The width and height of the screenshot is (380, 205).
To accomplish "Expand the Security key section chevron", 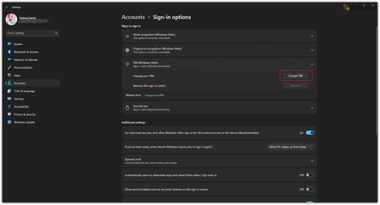I will click(312, 107).
